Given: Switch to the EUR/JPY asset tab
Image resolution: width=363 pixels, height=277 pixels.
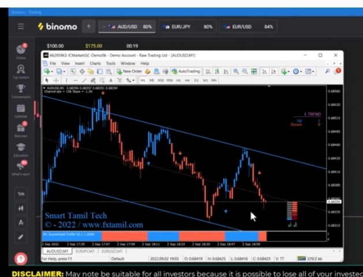Looking at the screenshot, I should [x=187, y=27].
